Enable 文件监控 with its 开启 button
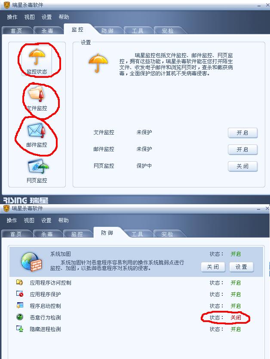 243,133
